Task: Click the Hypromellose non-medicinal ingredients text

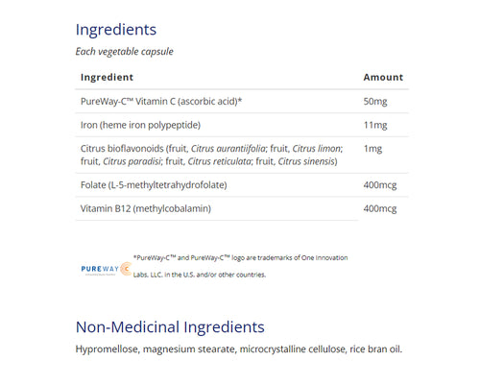Action: (x=239, y=349)
